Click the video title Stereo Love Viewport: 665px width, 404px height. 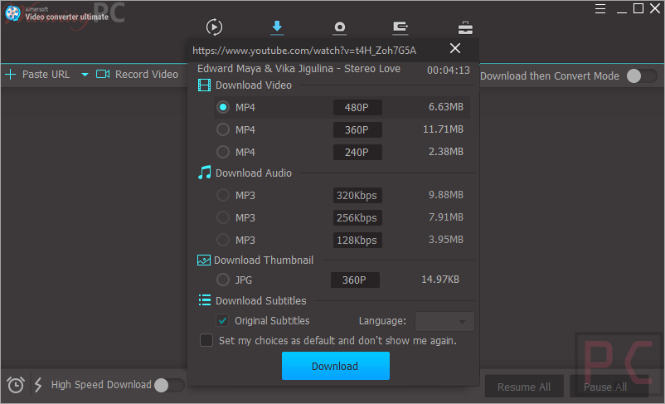click(299, 69)
